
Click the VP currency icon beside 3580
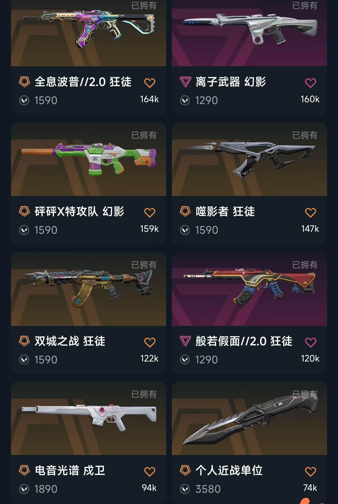(185, 489)
